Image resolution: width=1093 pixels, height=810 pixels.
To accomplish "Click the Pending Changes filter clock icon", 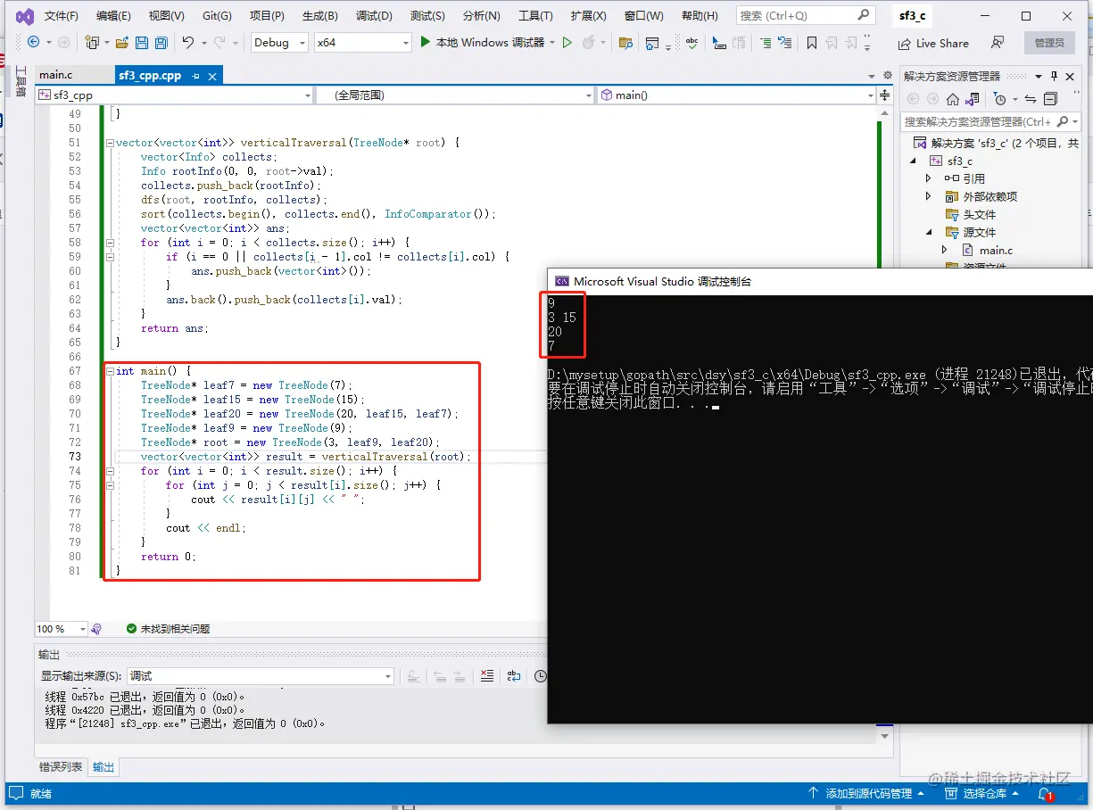I will click(1000, 99).
